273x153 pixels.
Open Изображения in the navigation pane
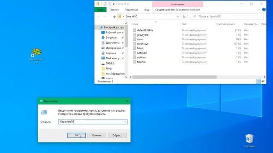pyautogui.click(x=113, y=48)
